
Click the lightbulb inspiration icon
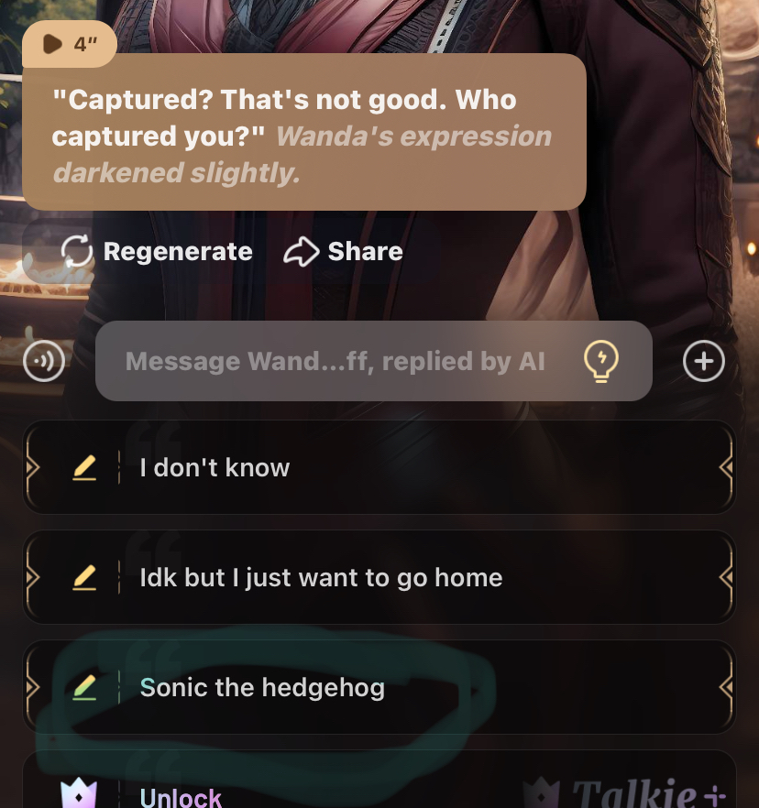[600, 361]
